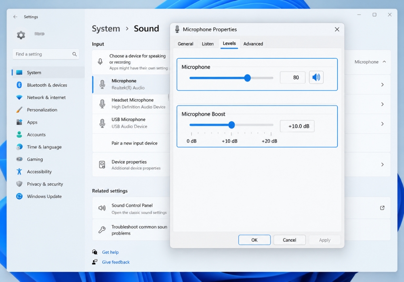Click the microphone icon in dialog title bar
The width and height of the screenshot is (404, 282).
coord(177,29)
